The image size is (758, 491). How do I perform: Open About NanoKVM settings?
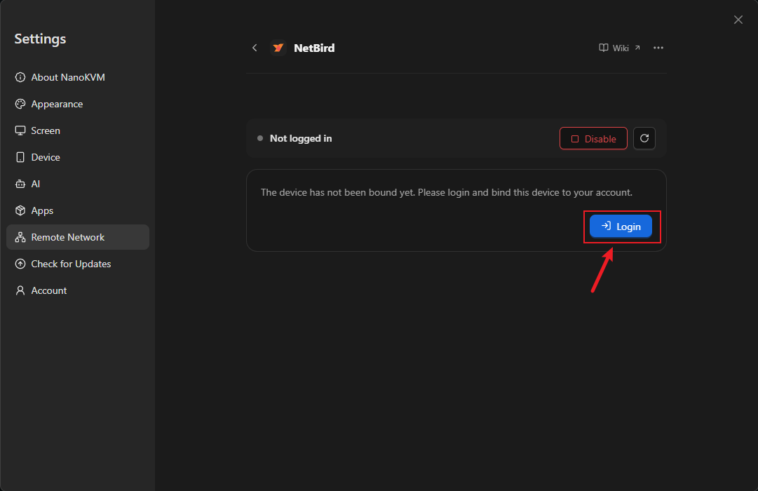(78, 77)
